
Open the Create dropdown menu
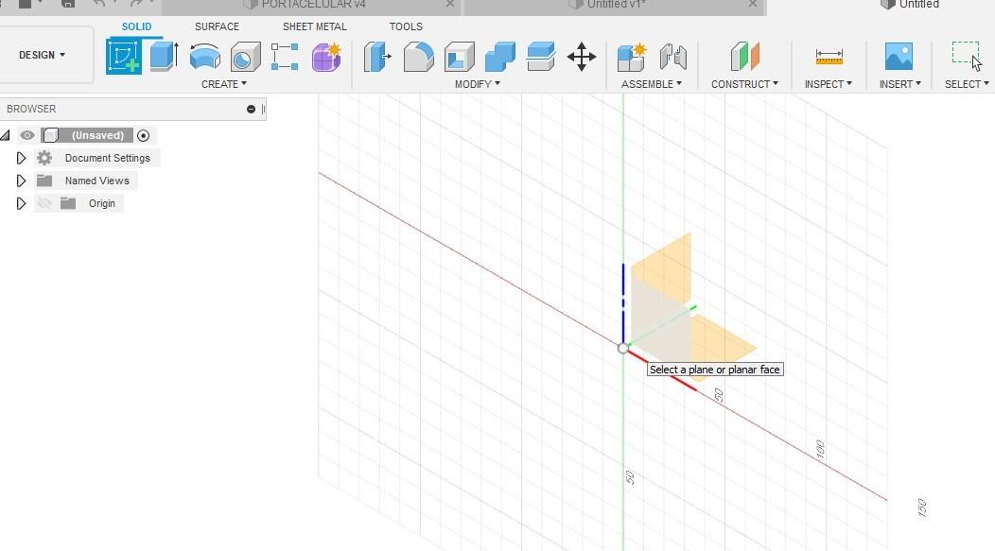pos(224,84)
